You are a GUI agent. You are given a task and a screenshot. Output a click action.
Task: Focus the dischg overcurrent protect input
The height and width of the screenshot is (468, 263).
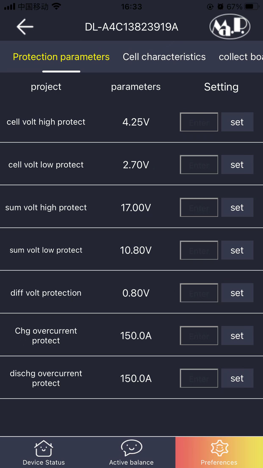[199, 378]
